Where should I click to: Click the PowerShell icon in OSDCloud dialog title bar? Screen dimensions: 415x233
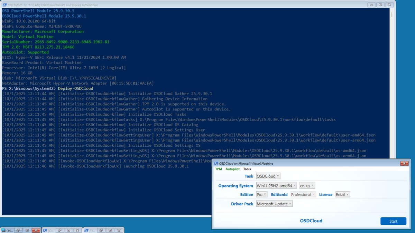[x=216, y=163]
